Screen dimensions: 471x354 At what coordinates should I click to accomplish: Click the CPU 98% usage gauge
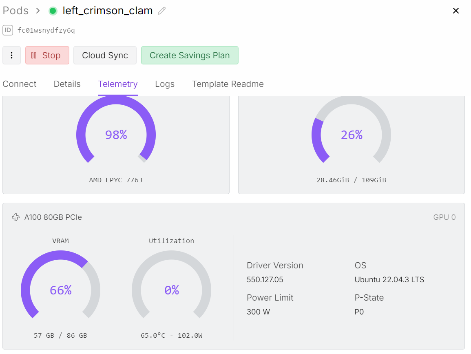pyautogui.click(x=116, y=135)
